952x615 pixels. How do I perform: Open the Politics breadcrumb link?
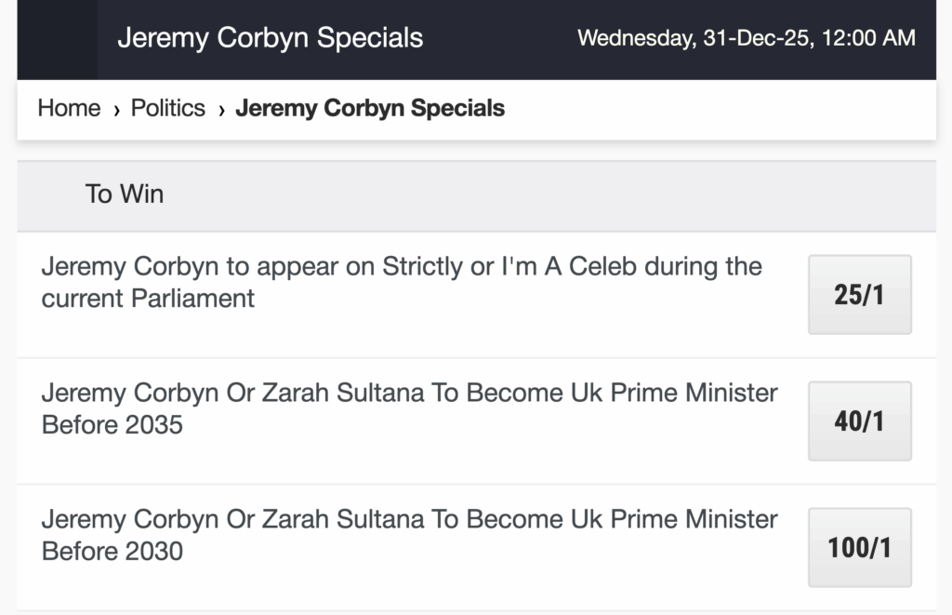[168, 108]
